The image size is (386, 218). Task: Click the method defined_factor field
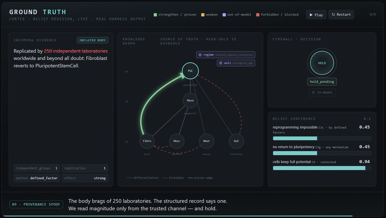click(x=37, y=178)
